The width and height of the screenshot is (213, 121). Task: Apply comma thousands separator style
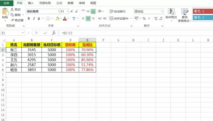click(x=149, y=18)
